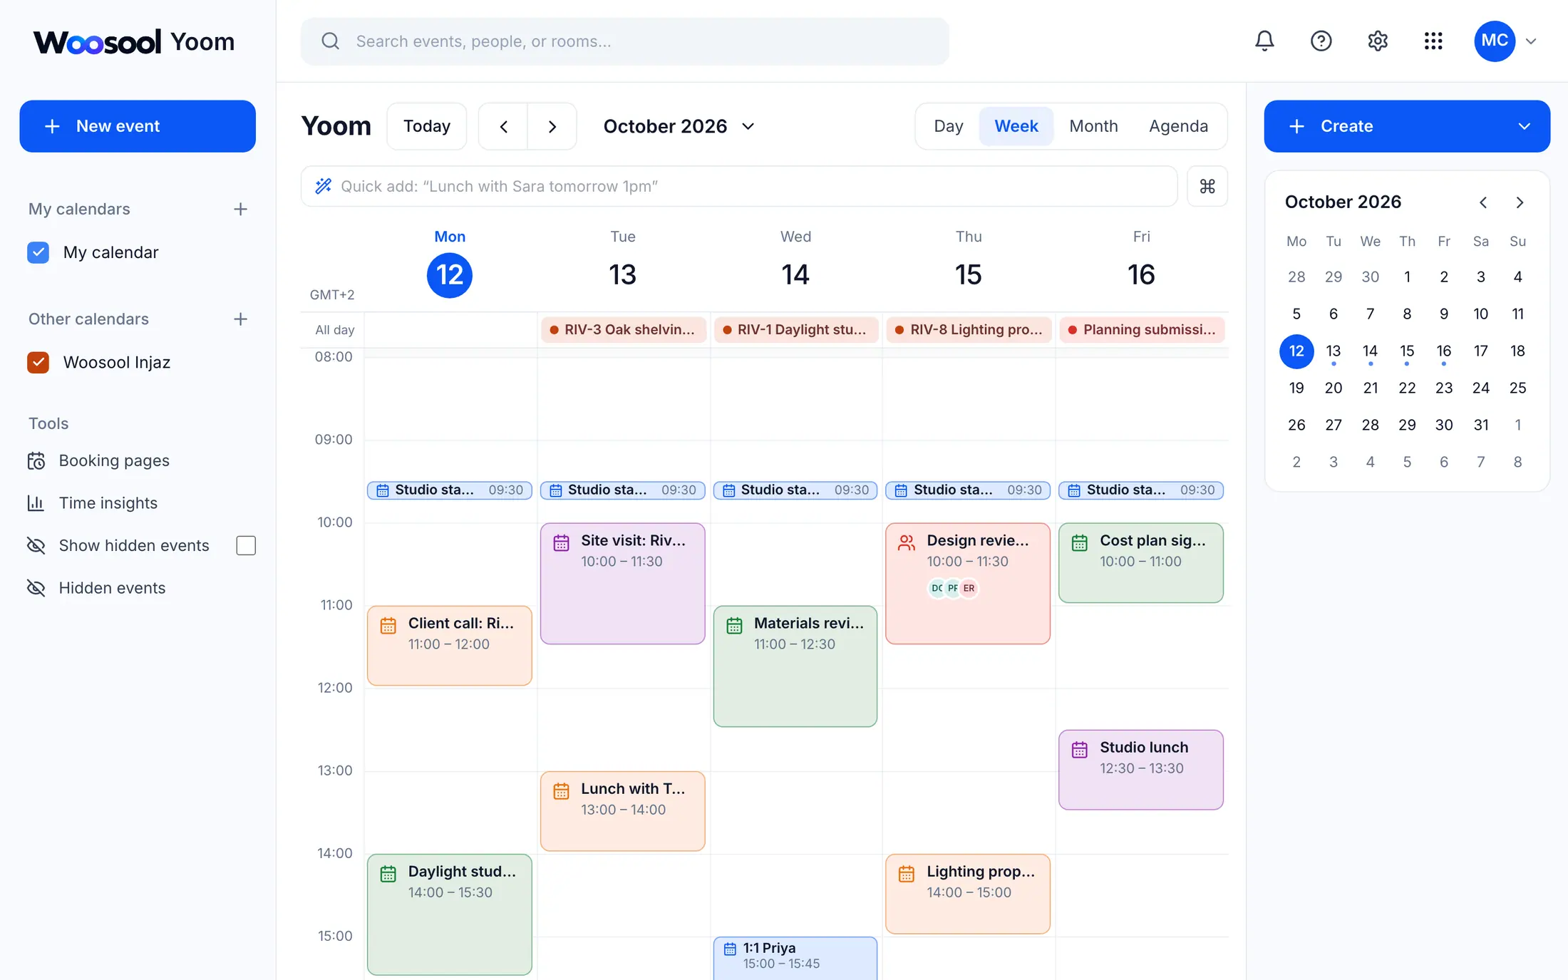Click the Today button
This screenshot has width=1568, height=980.
point(427,126)
